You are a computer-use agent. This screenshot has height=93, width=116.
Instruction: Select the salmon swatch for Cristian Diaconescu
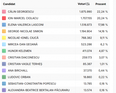coord(4,57)
